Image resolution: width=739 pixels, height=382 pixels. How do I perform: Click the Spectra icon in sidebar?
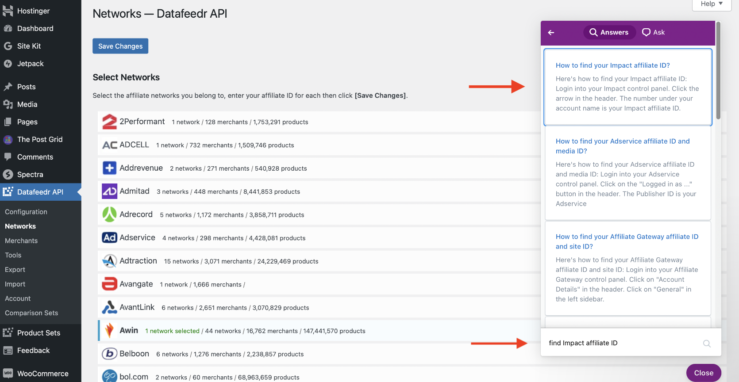(x=8, y=174)
